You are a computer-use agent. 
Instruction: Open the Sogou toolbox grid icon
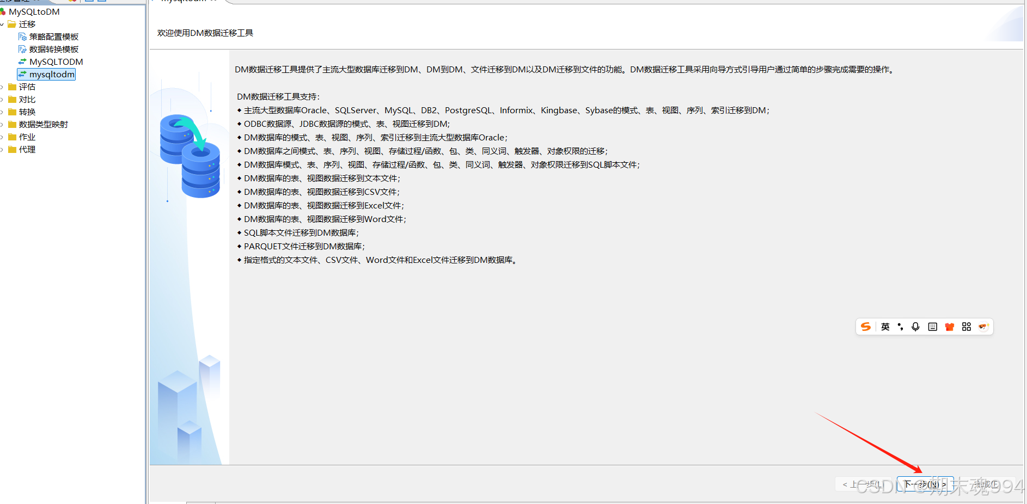966,327
